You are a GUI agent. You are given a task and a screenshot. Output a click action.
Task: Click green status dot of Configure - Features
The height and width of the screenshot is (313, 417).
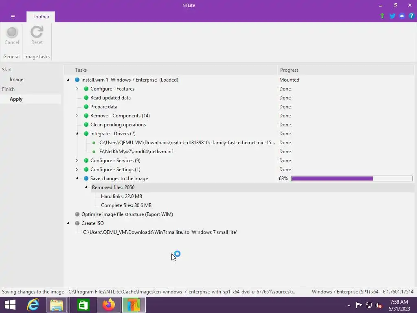[86, 89]
